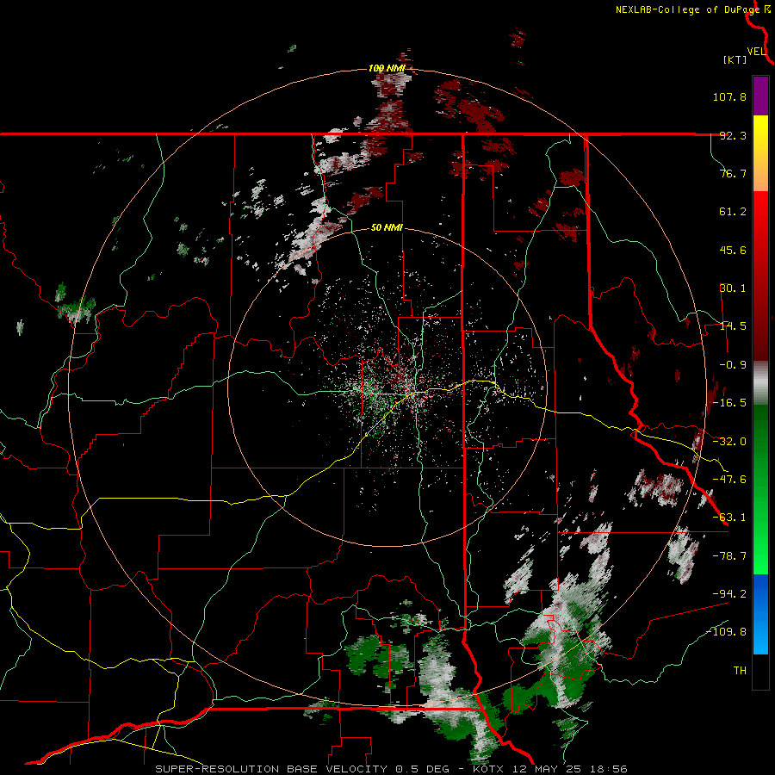
Task: Pick the -16.5 velocity scale label
Action: (x=729, y=403)
